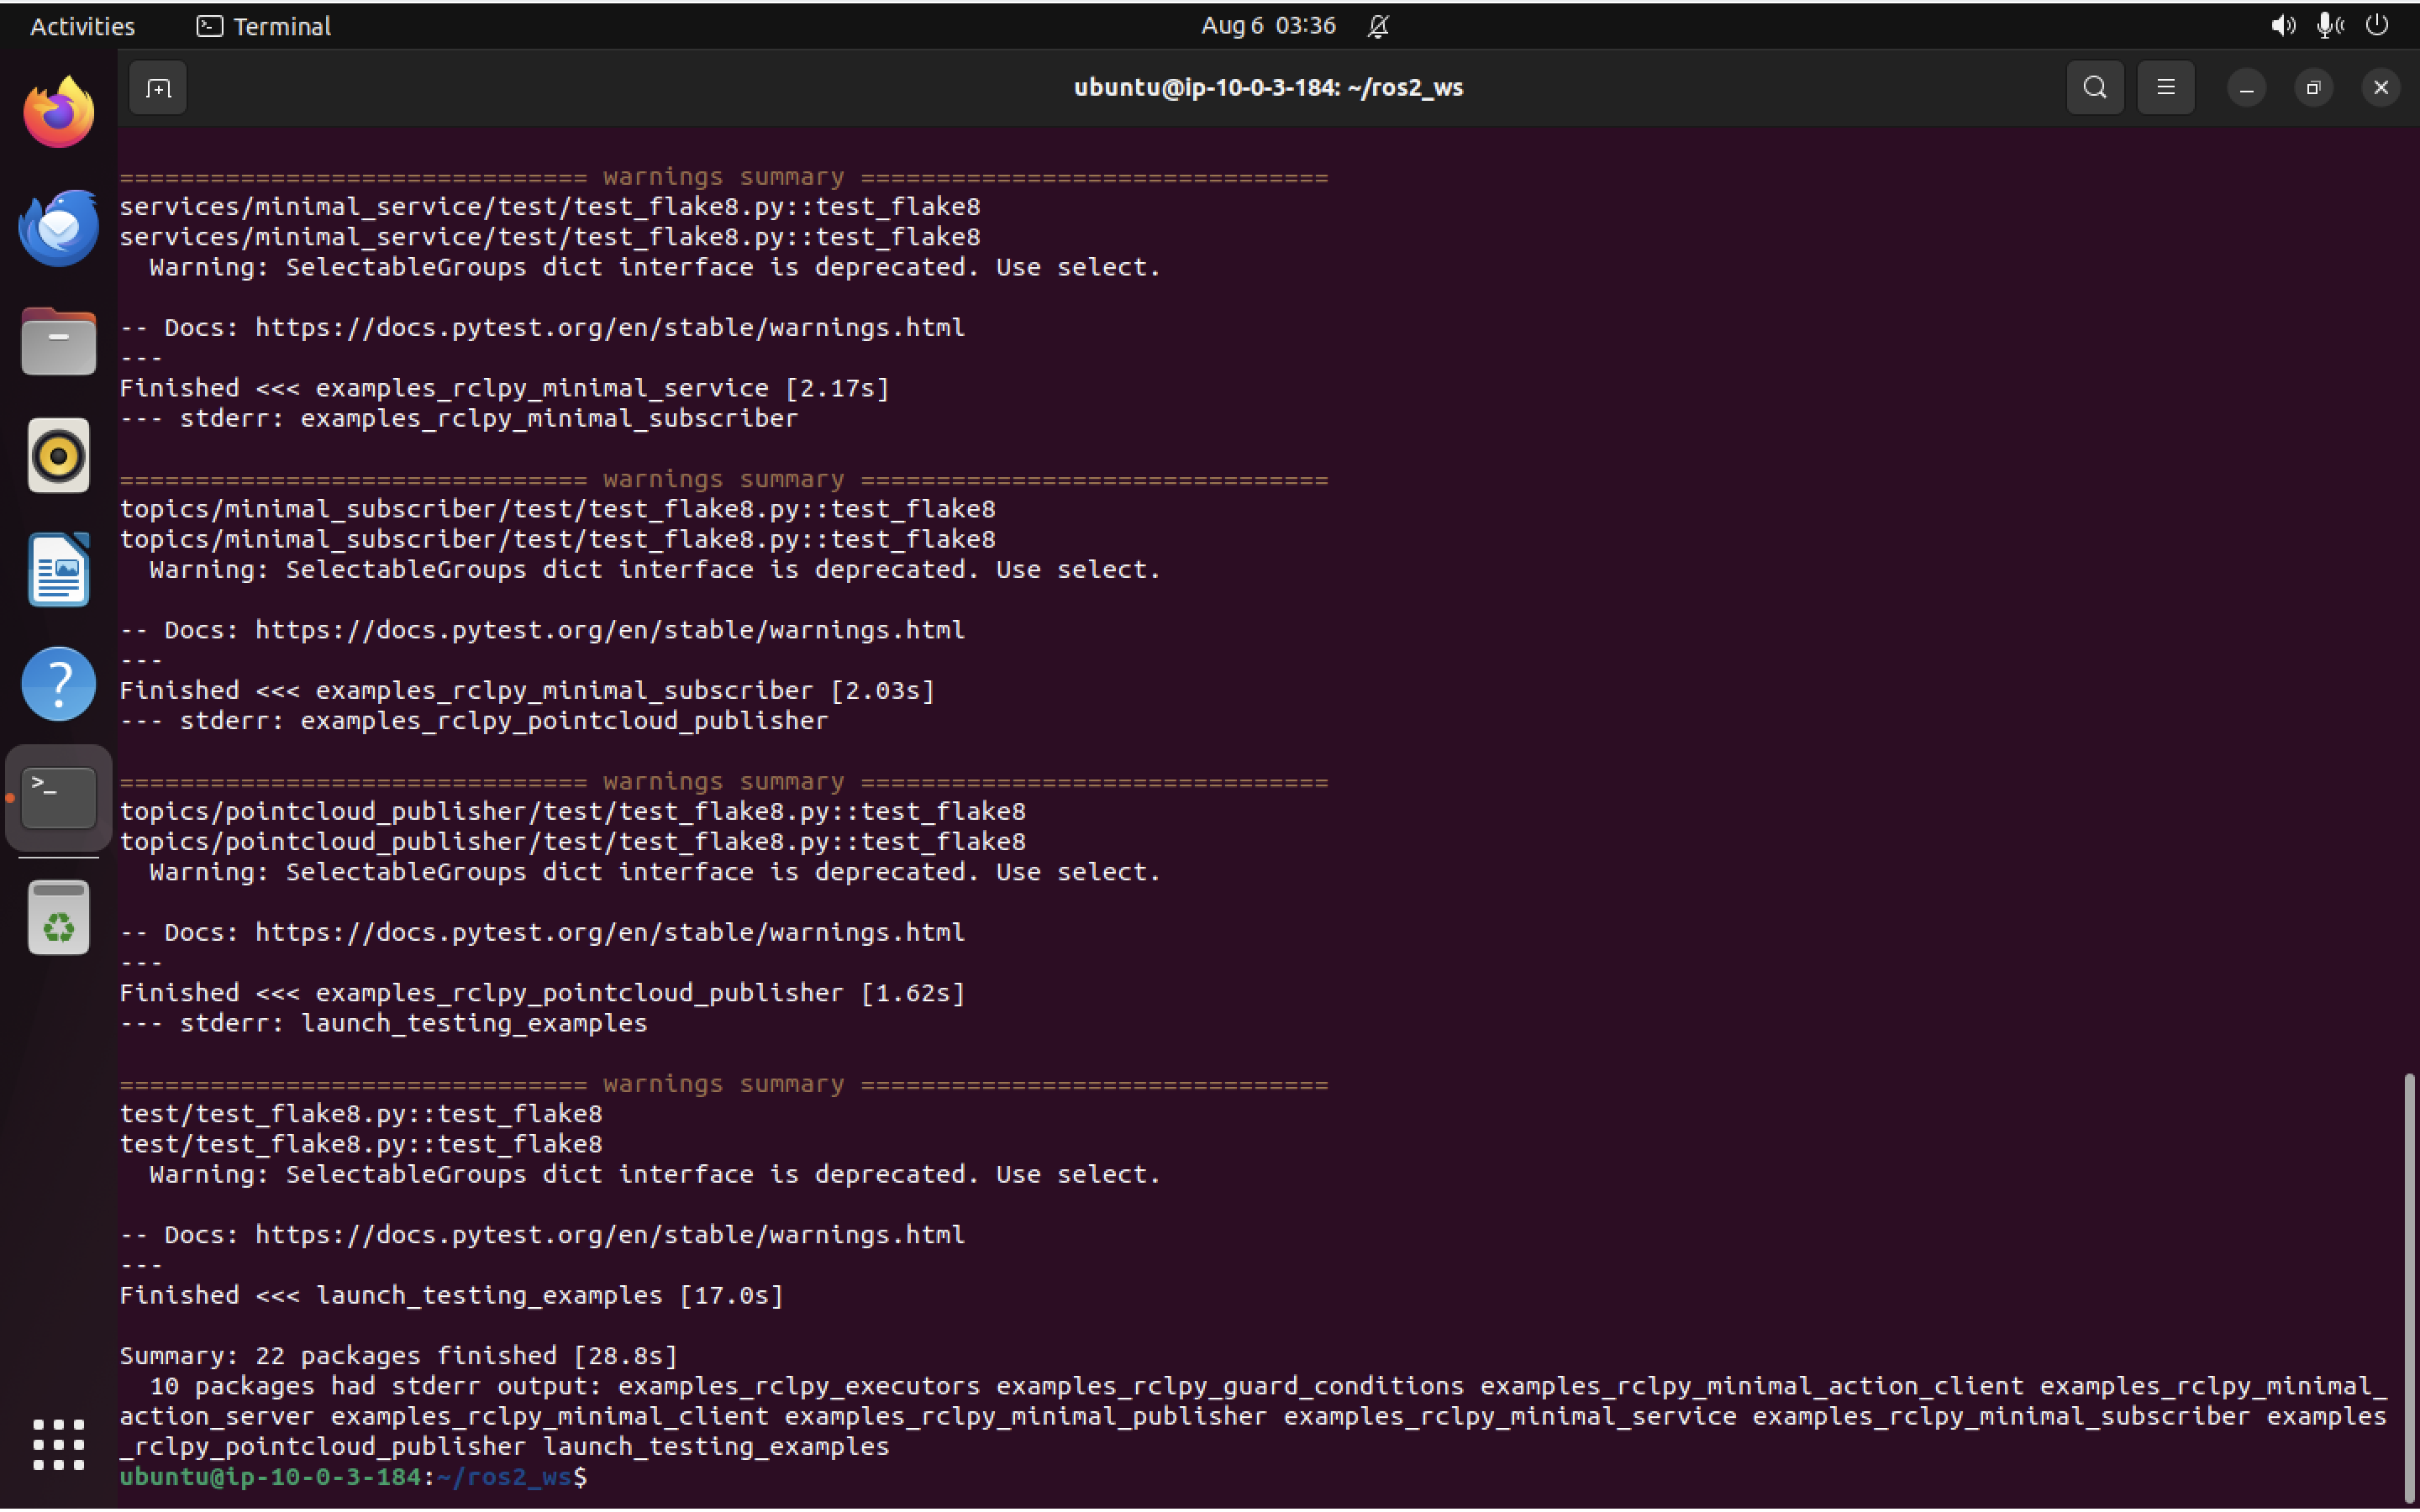Viewport: 2420px width, 1512px height.
Task: Open the Help application
Action: pos(57,683)
